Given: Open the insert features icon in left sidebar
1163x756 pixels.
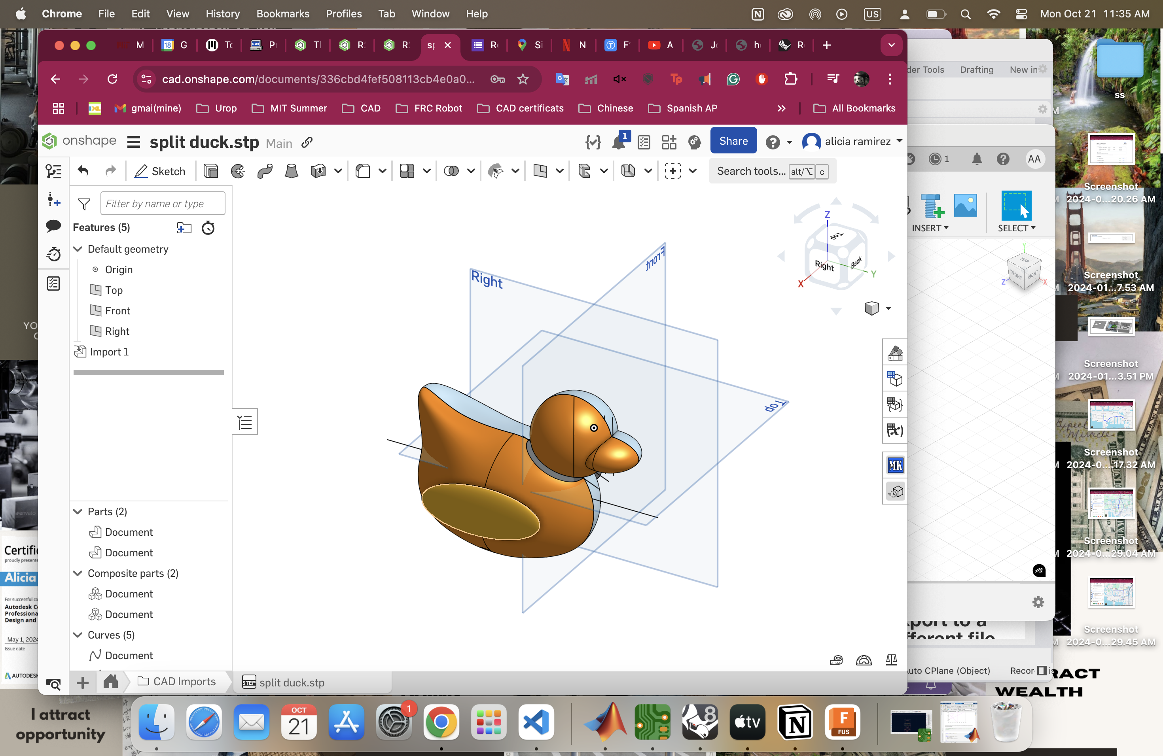Looking at the screenshot, I should (54, 199).
